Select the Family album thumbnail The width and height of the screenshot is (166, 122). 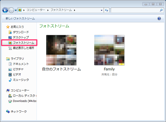coord(109,50)
